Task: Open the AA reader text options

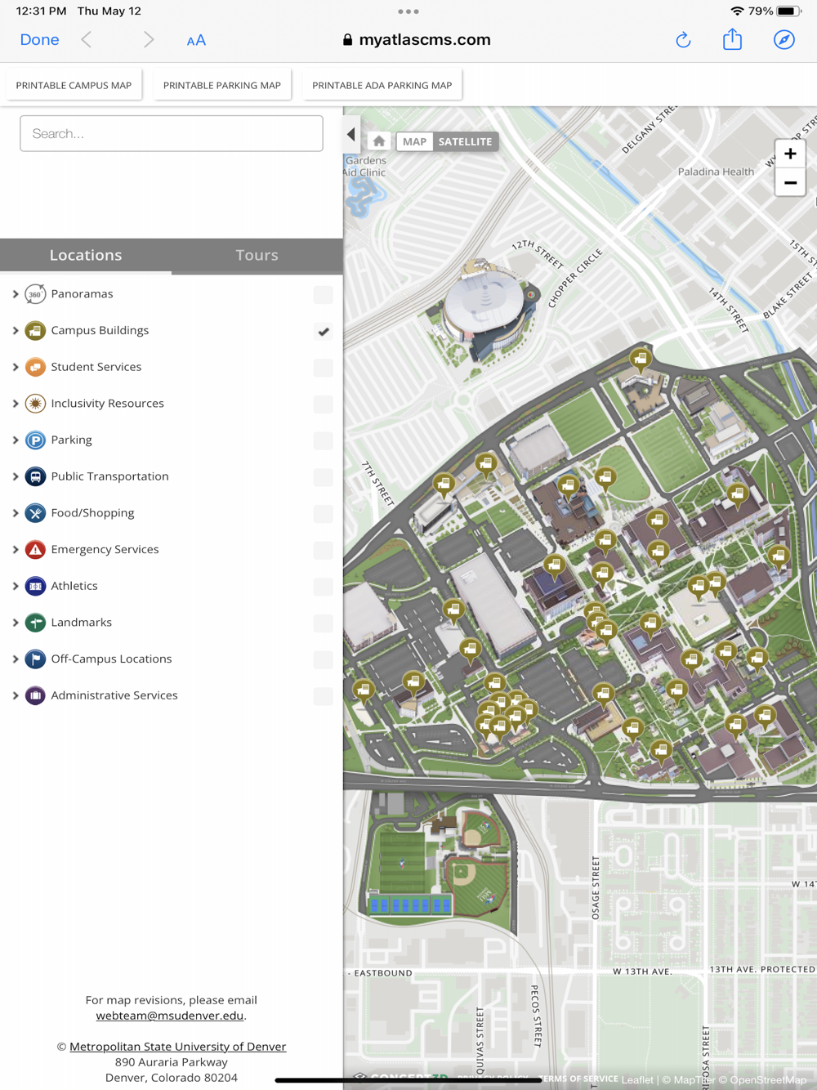Action: point(196,40)
